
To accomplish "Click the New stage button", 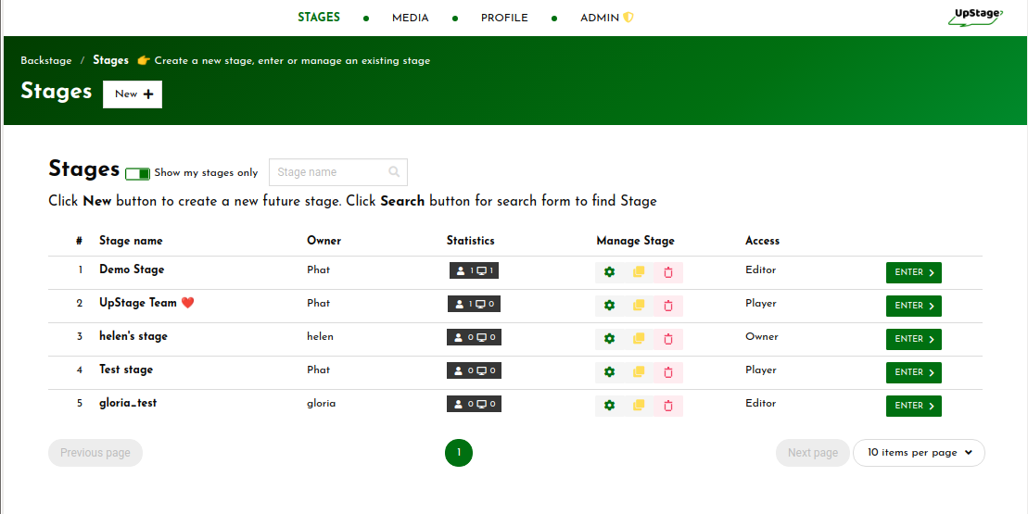I will tap(133, 94).
